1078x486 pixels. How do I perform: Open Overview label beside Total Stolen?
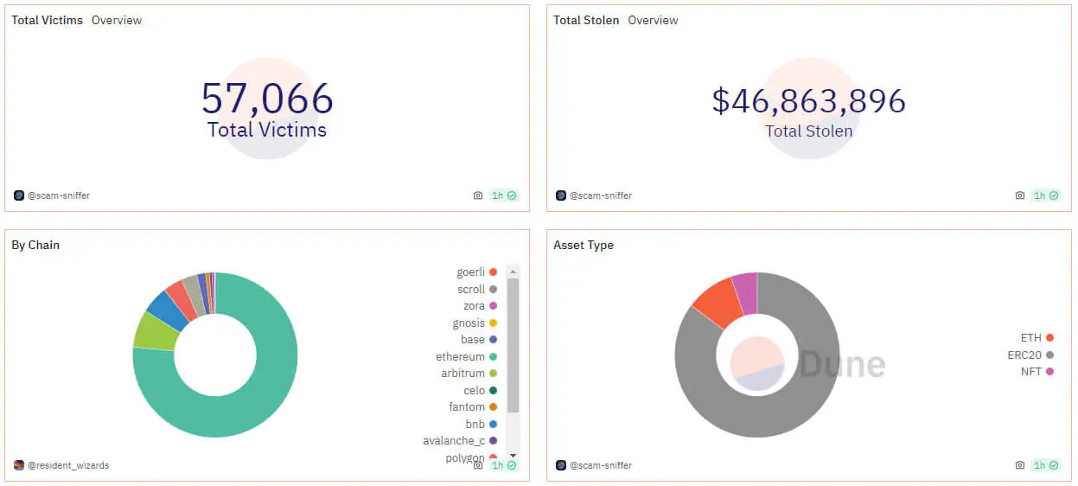[x=653, y=20]
